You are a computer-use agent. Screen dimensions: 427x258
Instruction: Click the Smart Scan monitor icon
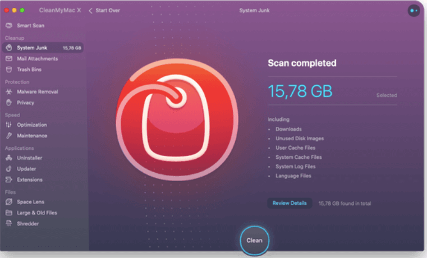(9, 26)
